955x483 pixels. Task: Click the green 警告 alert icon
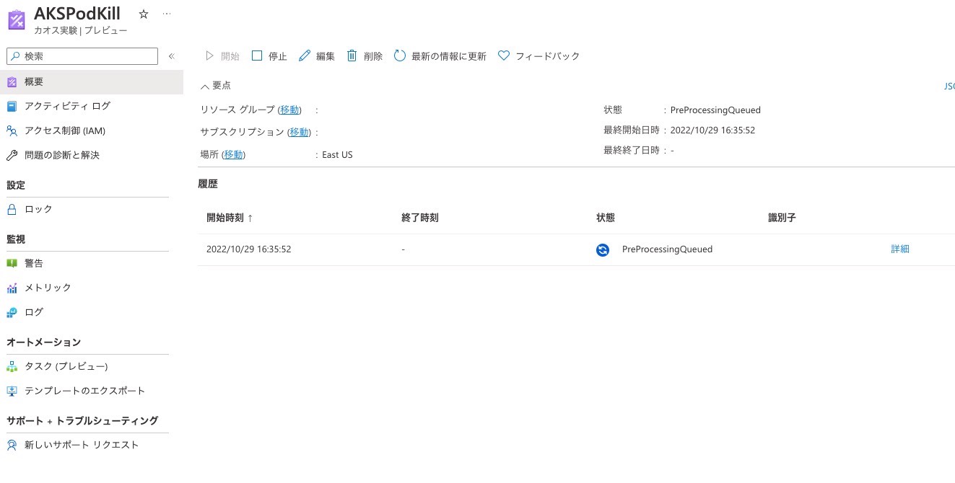pyautogui.click(x=12, y=263)
